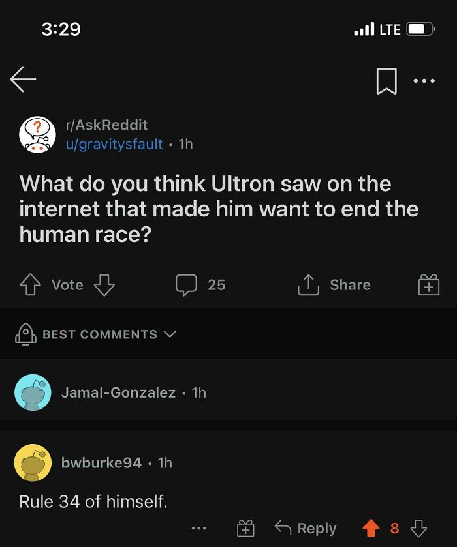Open the post overflow menu via three dots

(425, 80)
